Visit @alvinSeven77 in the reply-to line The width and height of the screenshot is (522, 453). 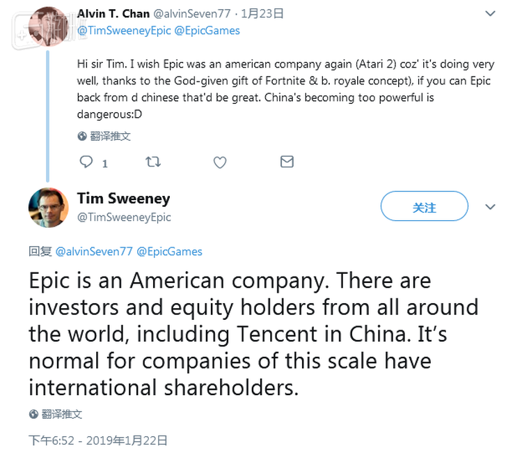pyautogui.click(x=93, y=251)
